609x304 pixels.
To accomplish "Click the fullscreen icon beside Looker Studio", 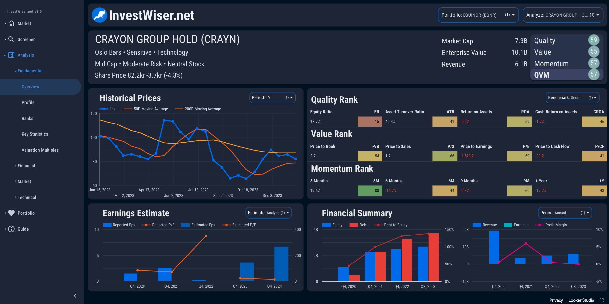I will (602, 300).
